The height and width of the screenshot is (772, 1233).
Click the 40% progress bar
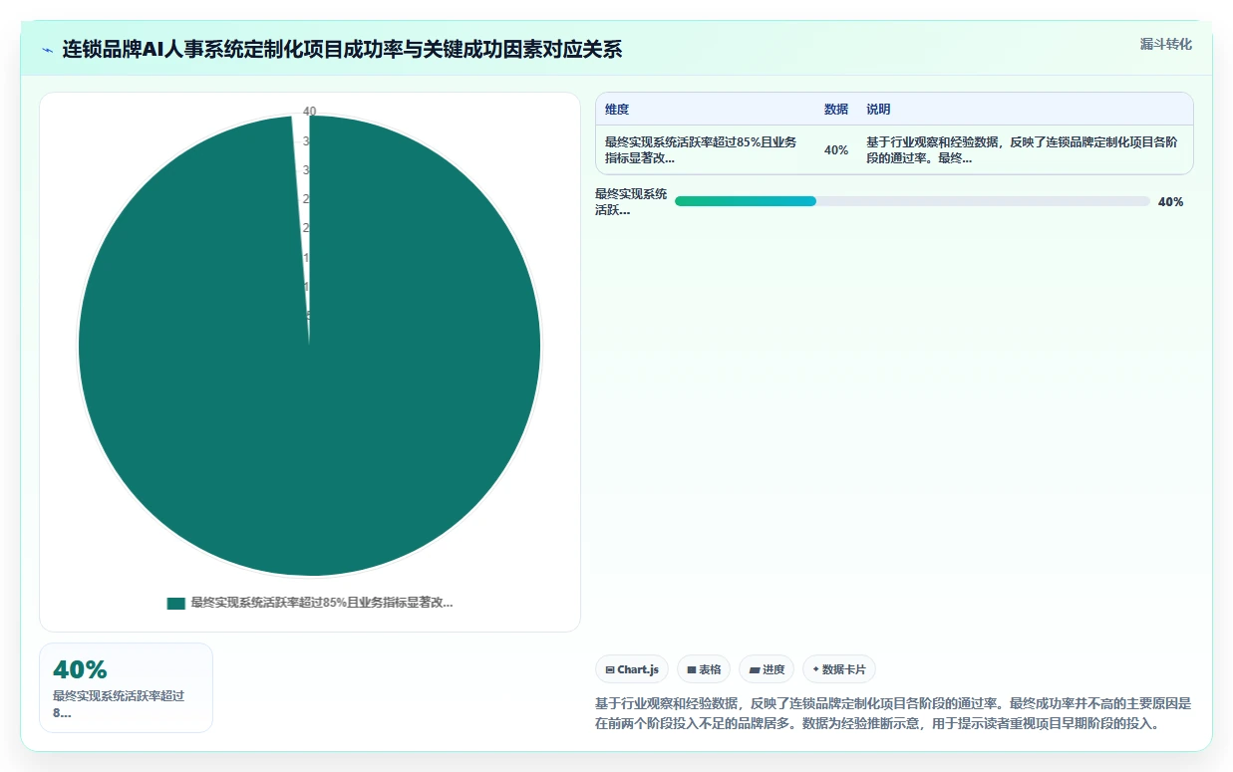tap(912, 201)
